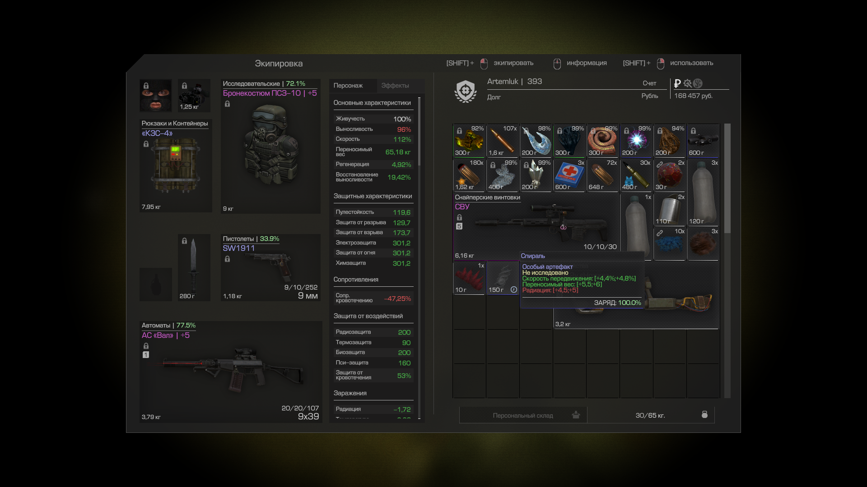This screenshot has height=487, width=867.
Task: Select the yellow-green artefact at 92%
Action: 469,141
